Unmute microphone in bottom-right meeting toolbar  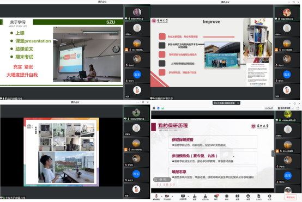tap(156, 197)
